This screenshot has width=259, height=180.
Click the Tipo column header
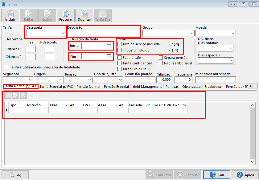pos(17,105)
